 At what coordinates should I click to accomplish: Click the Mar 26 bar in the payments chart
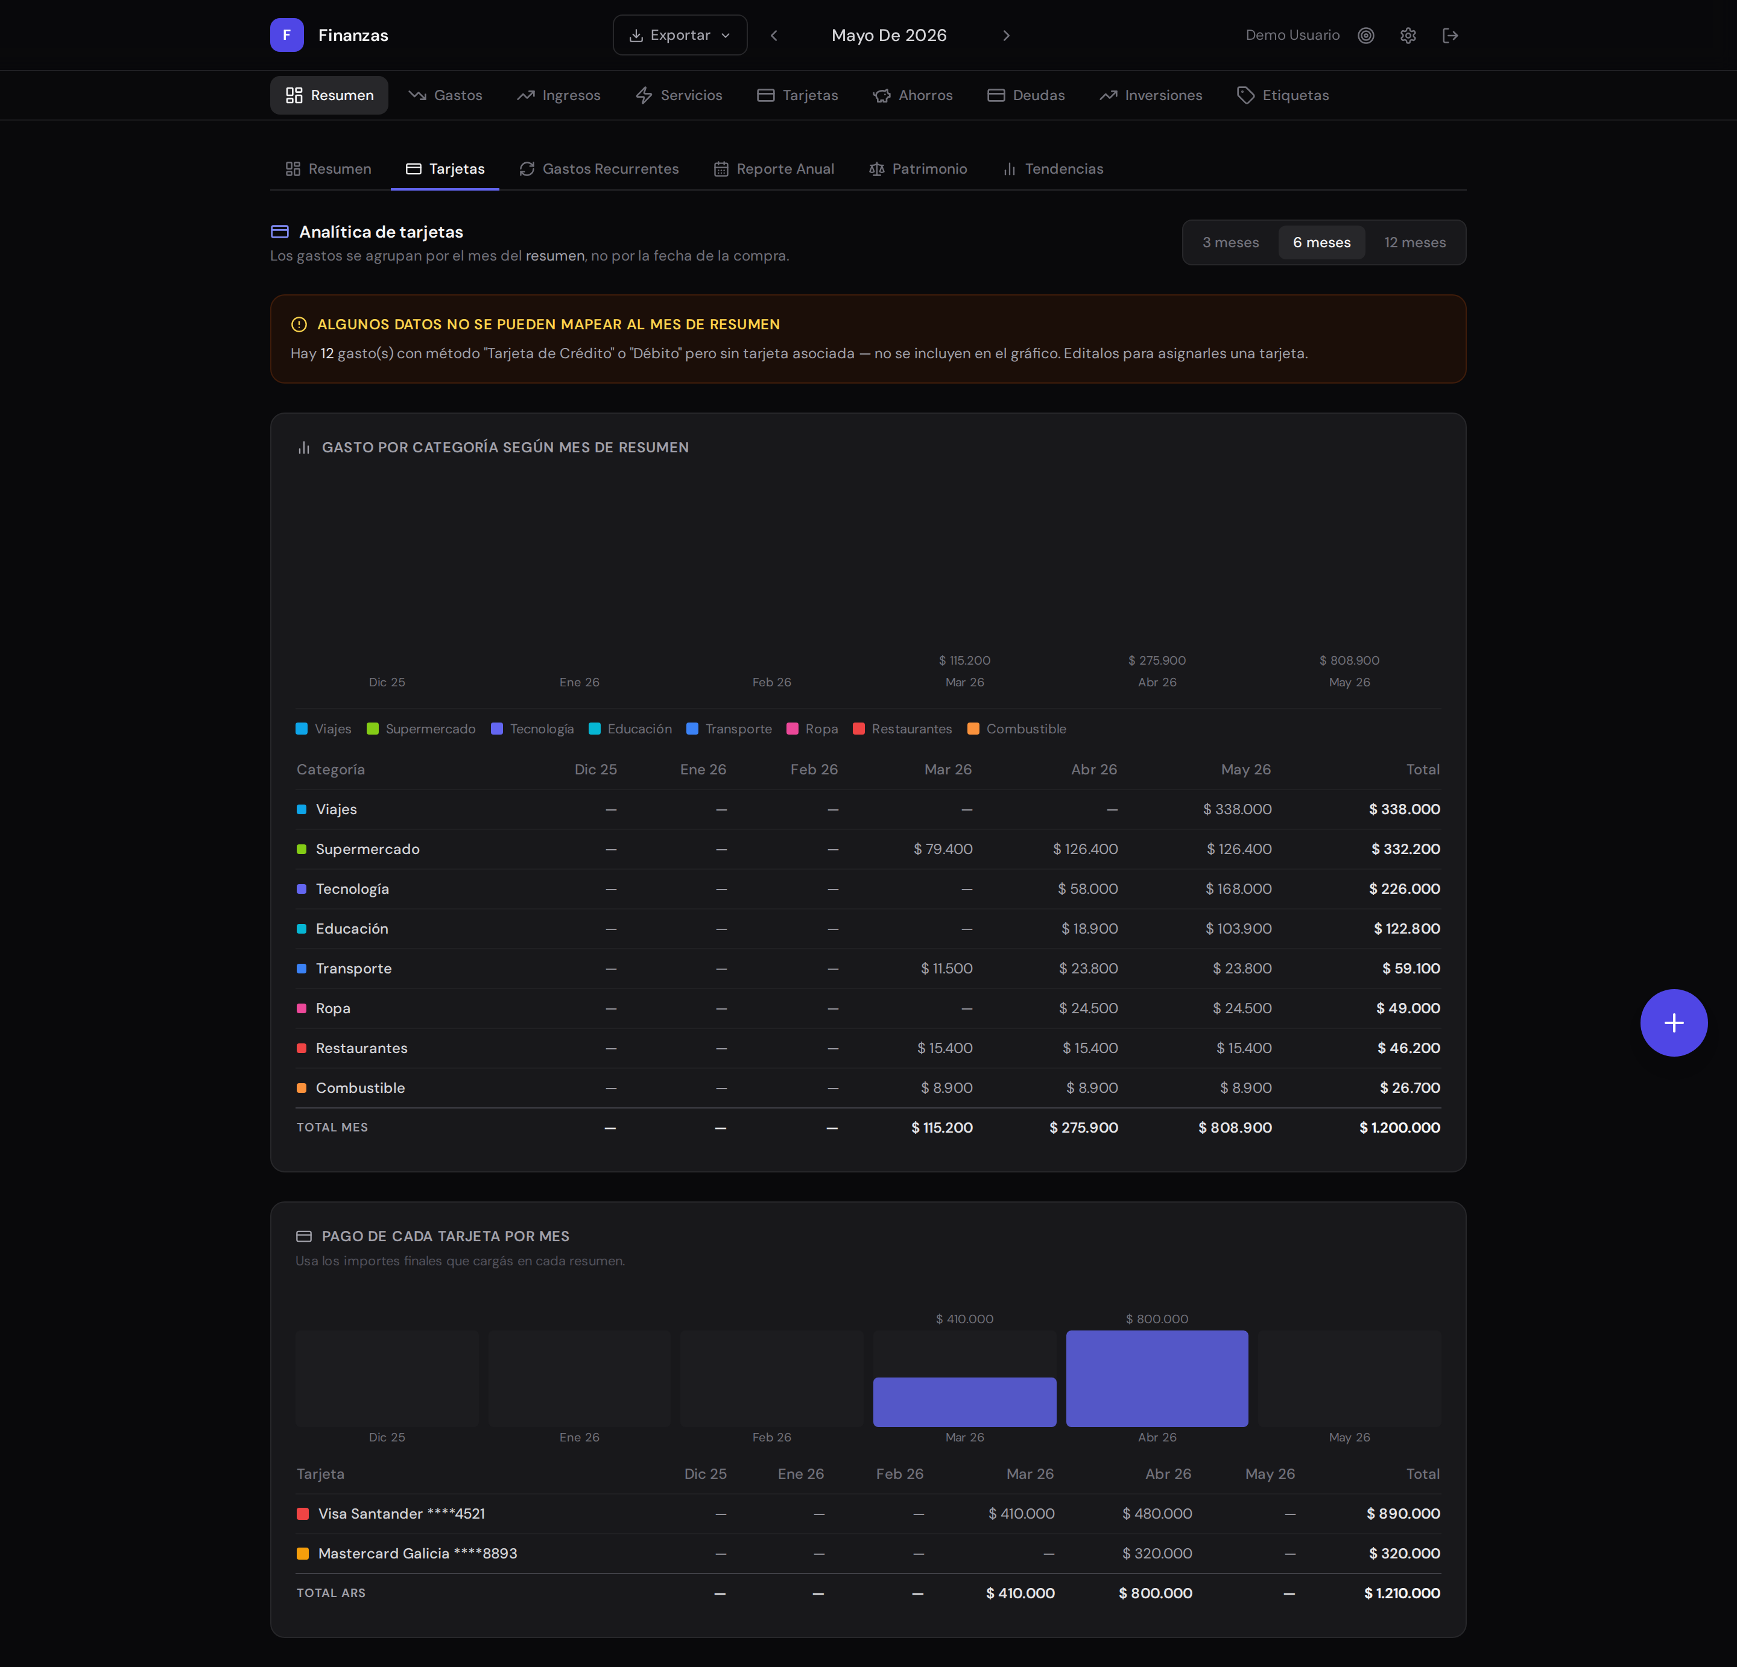tap(964, 1402)
